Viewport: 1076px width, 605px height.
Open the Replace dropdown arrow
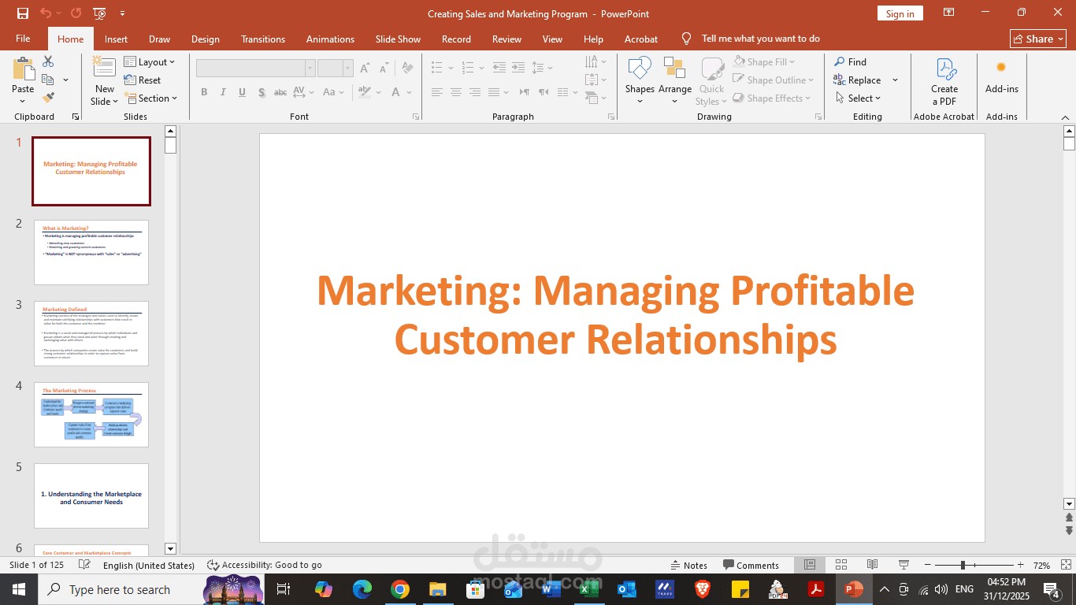tap(895, 80)
